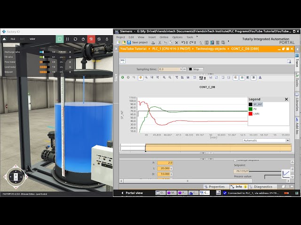Stop the Factory IO simulation (green square)

(x=60, y=39)
